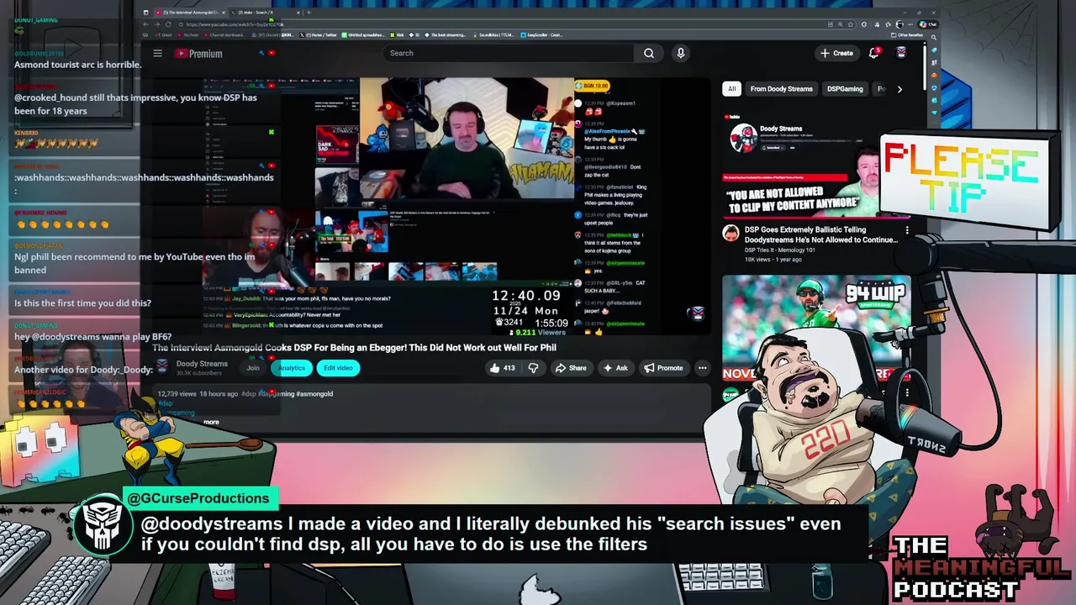Open more actions menu beside Promote

(x=703, y=368)
